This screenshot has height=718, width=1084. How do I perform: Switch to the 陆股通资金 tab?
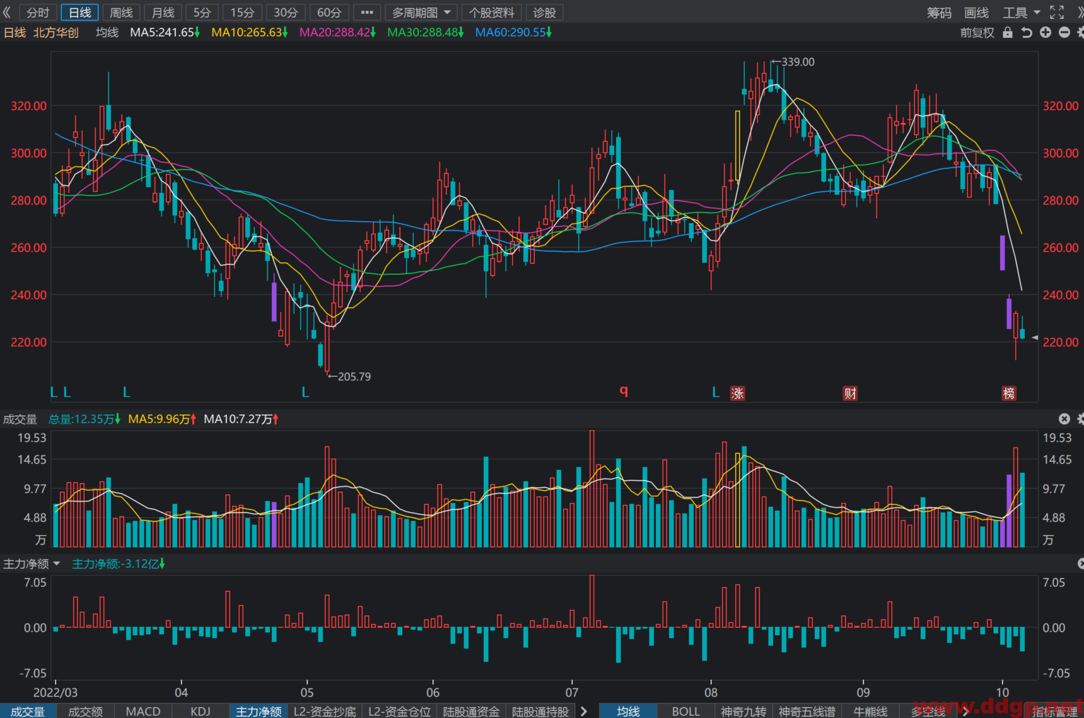471,711
